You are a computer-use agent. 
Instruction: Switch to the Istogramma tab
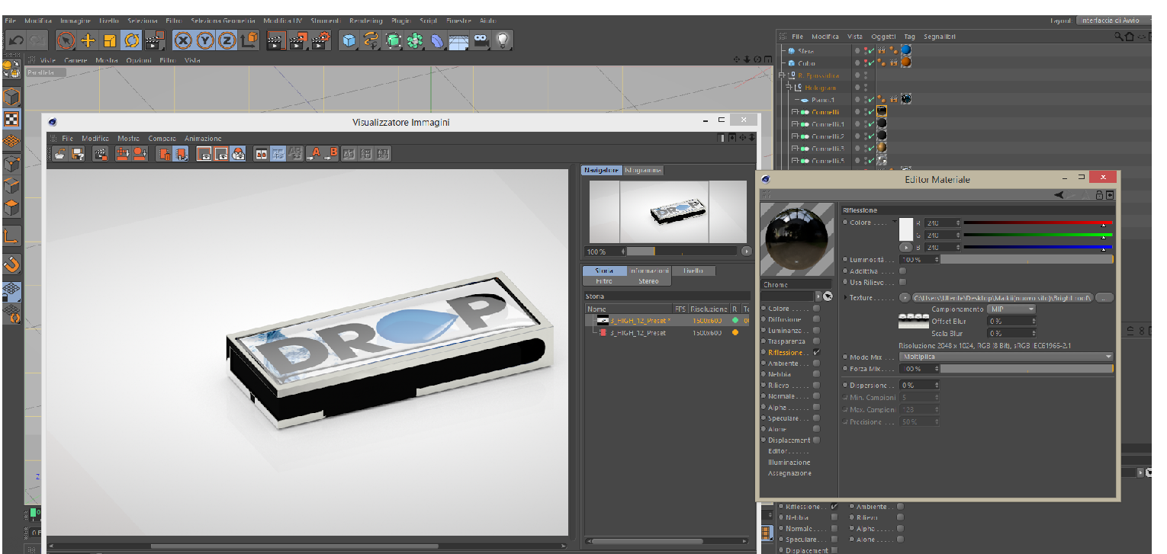pos(643,170)
